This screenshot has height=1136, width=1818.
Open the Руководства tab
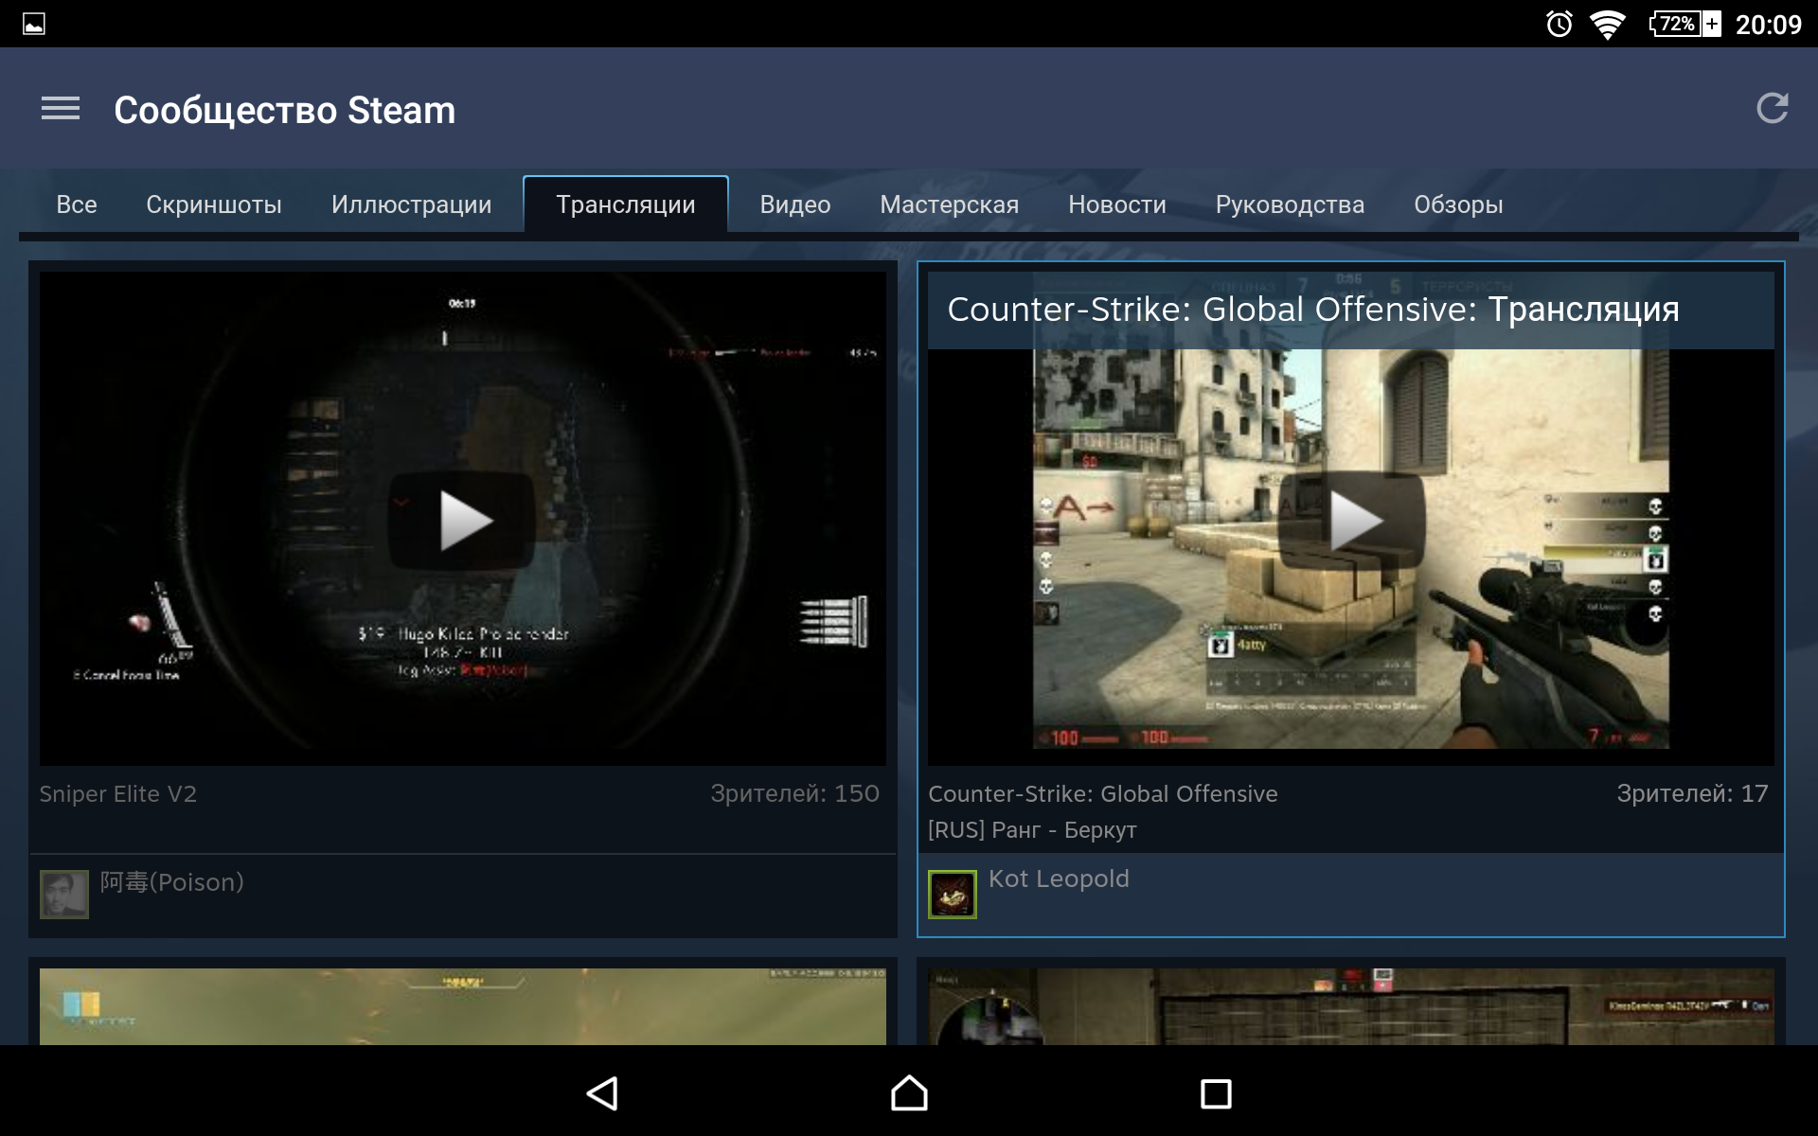[x=1290, y=204]
